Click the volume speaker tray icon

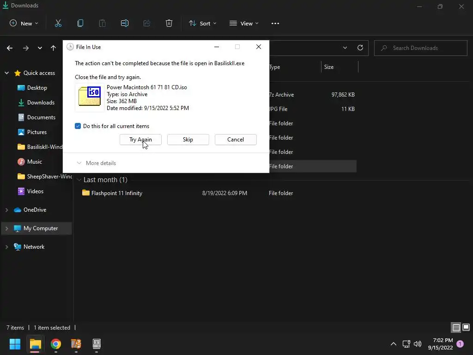(x=418, y=344)
